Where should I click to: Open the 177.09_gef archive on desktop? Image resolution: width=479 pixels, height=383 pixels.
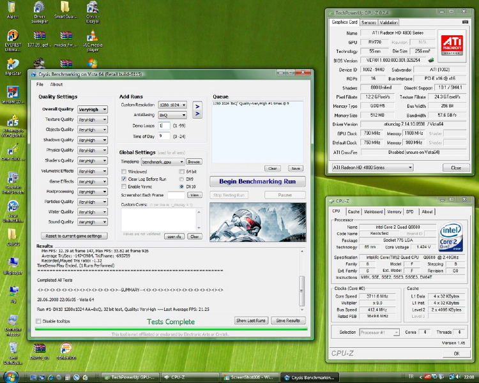pos(40,39)
